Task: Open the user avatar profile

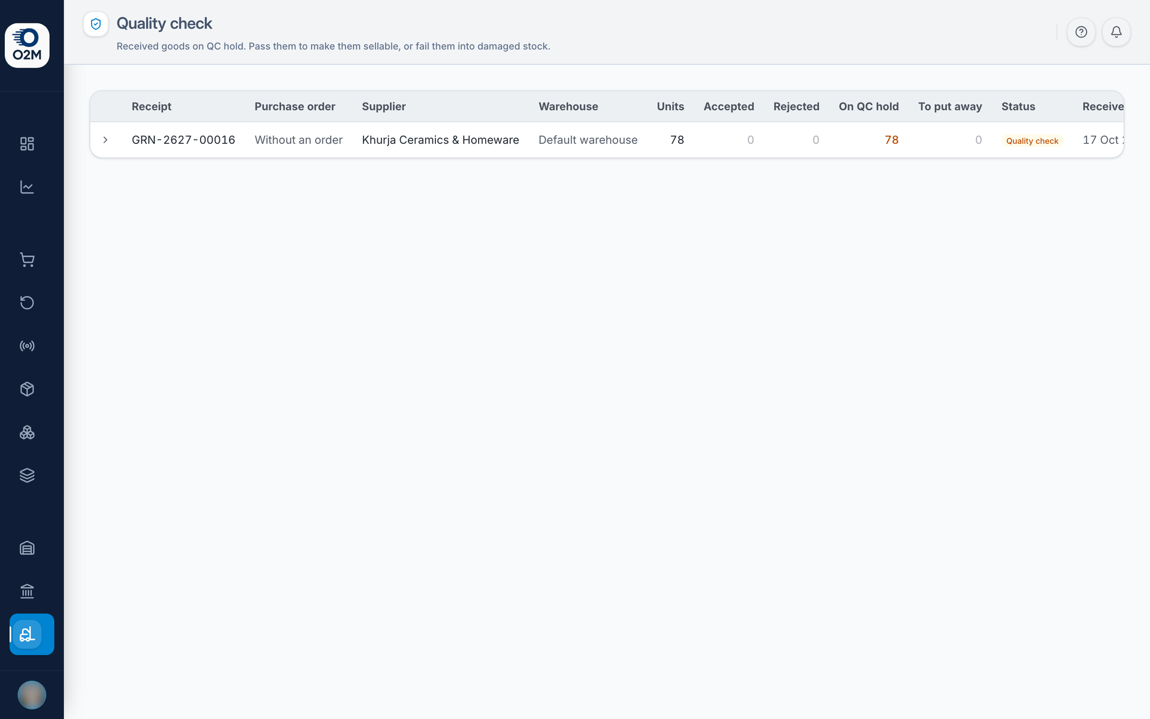Action: (x=32, y=695)
